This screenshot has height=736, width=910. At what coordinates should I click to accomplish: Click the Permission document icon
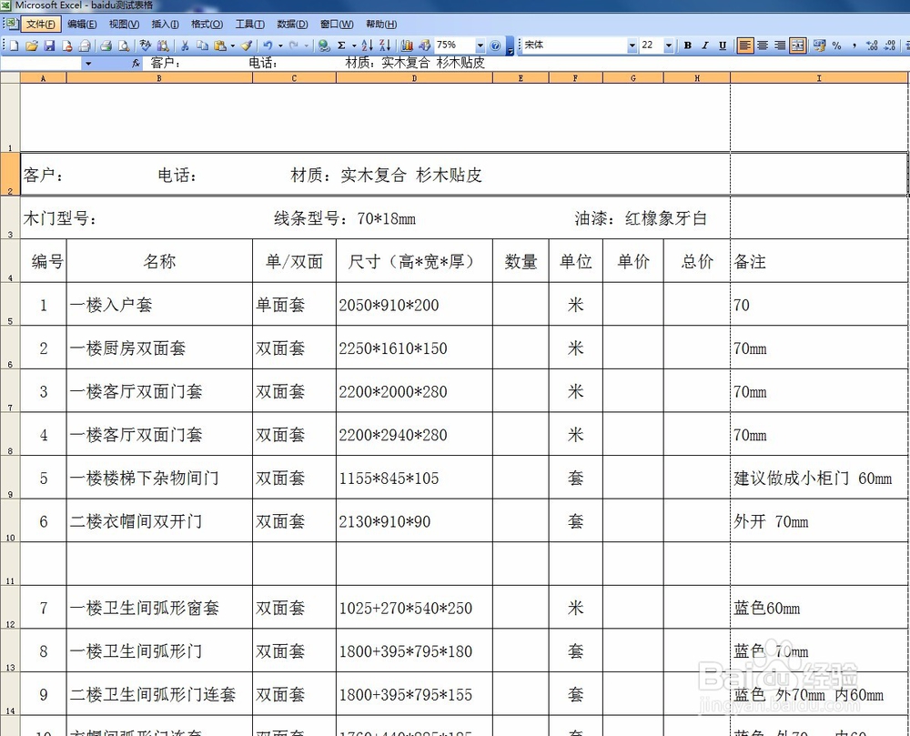(x=66, y=45)
